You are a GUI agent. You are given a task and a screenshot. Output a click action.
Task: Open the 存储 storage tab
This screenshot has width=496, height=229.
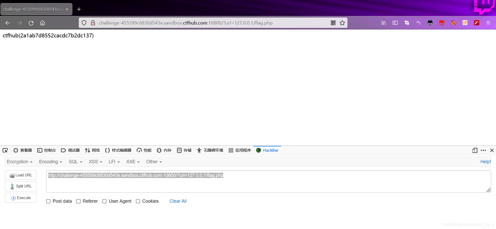[x=184, y=150]
